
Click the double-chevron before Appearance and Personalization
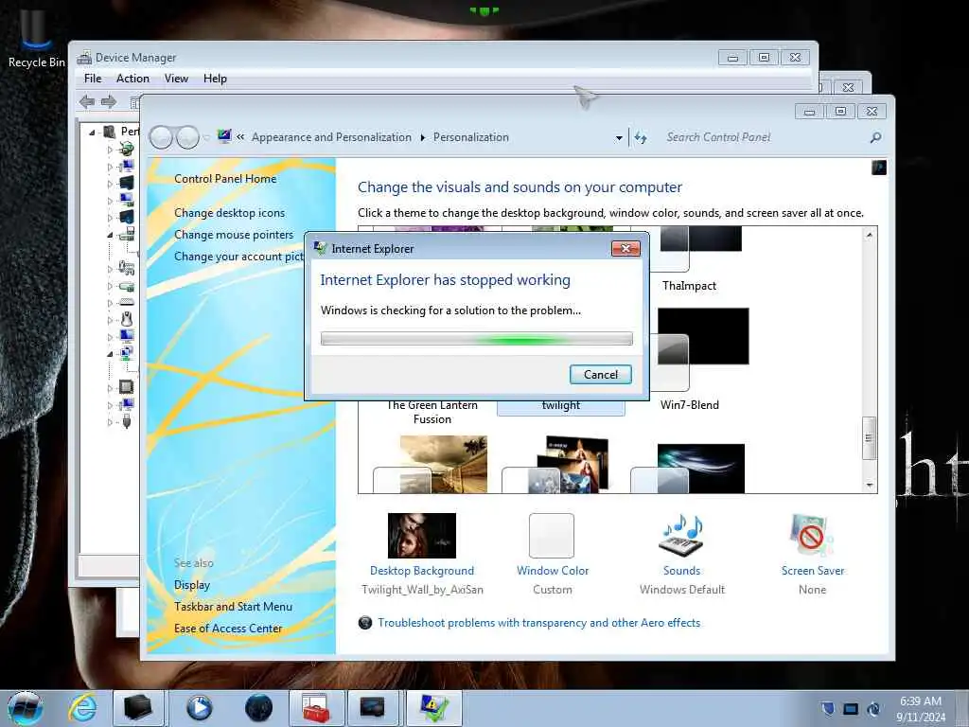click(240, 137)
